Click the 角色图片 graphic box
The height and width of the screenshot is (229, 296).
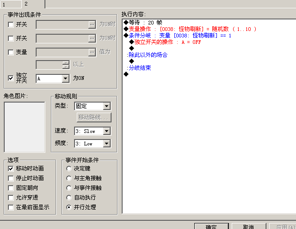coord(25,127)
